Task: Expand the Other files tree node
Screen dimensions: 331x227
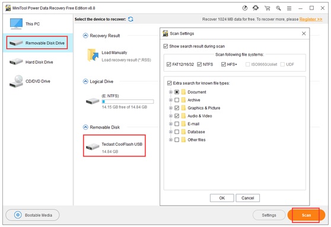Action: click(x=171, y=140)
